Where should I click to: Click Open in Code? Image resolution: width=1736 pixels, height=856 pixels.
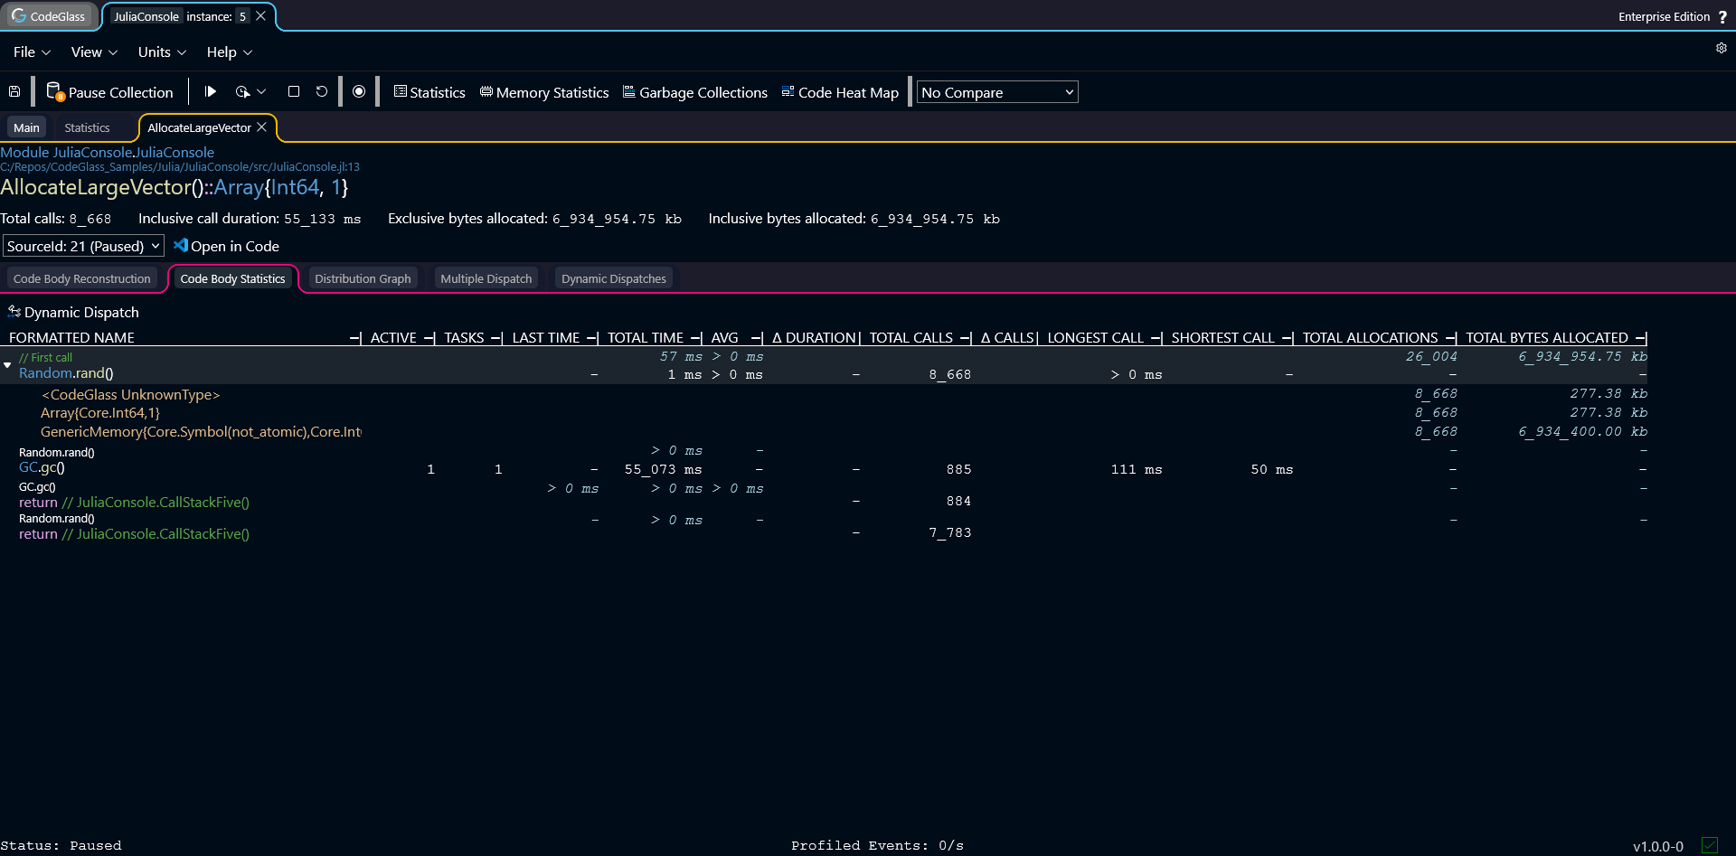click(x=226, y=246)
